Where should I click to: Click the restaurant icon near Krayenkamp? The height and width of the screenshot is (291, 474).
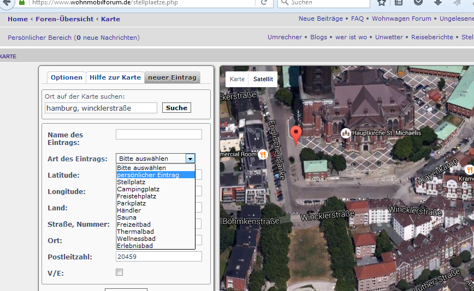click(x=470, y=170)
